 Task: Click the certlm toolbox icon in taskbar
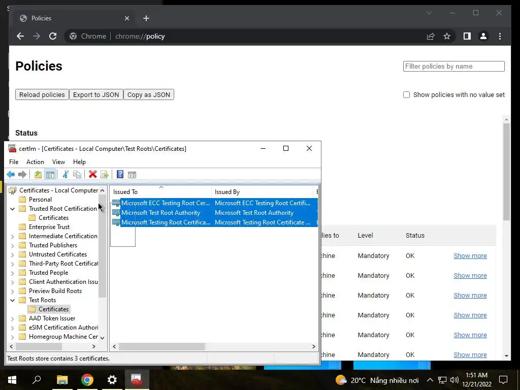[x=136, y=379]
